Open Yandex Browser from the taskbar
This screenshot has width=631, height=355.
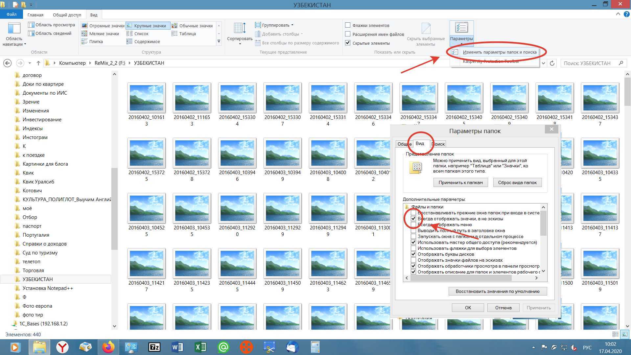tap(62, 347)
